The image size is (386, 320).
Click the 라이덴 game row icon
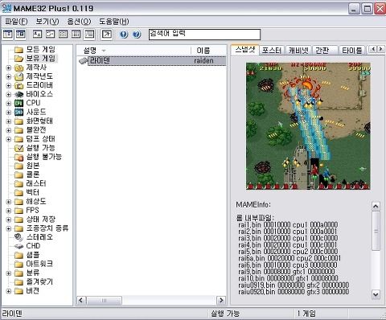[84, 61]
